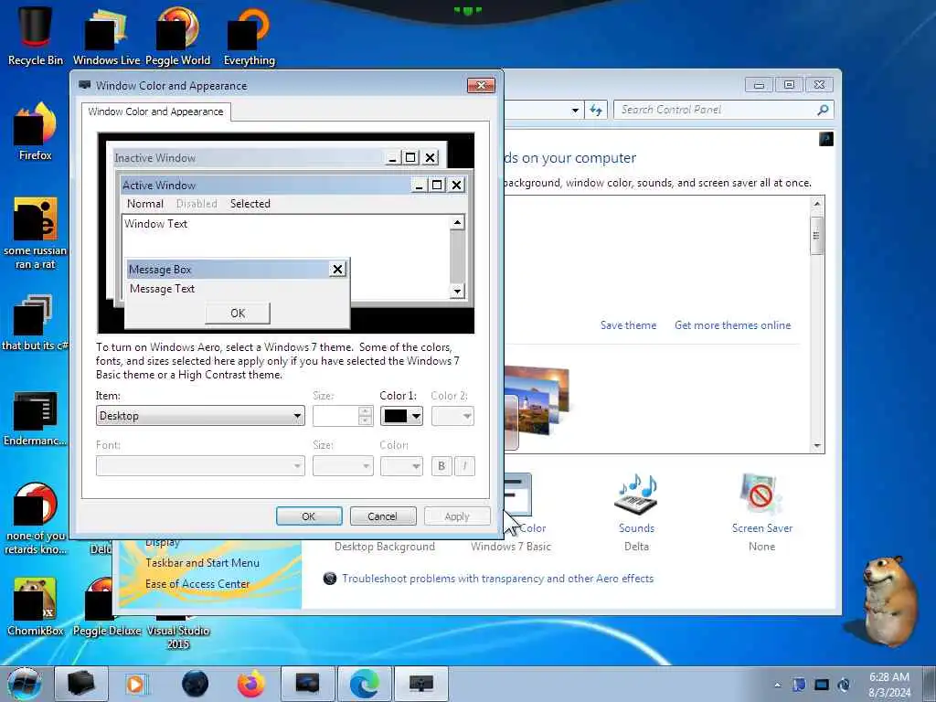Screen dimensions: 936x702
Task: Click the black Color 1 swatch
Action: [395, 416]
